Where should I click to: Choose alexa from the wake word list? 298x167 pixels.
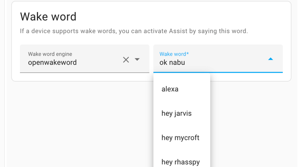click(x=182, y=89)
